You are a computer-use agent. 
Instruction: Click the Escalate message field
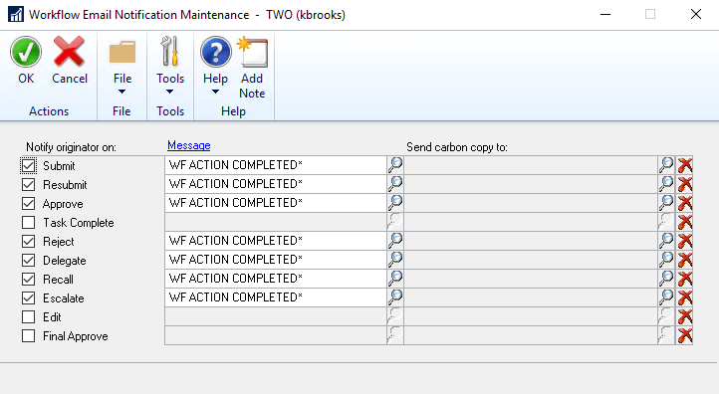[x=276, y=296]
